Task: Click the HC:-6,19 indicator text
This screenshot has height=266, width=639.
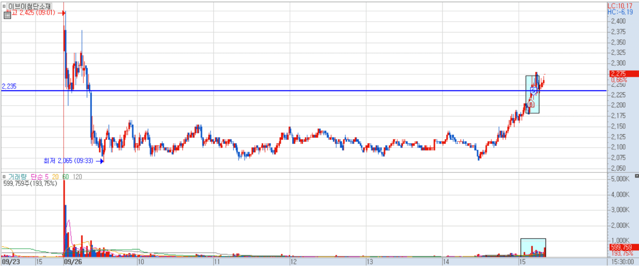Action: point(620,12)
